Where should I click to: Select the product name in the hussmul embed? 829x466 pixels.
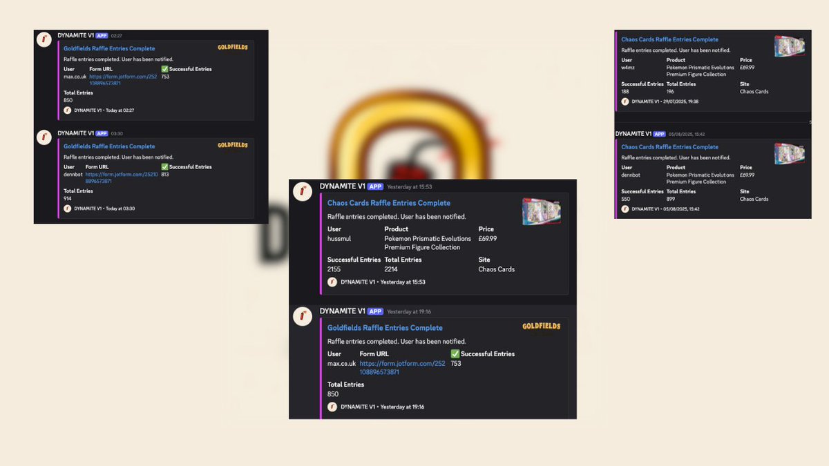tap(428, 243)
